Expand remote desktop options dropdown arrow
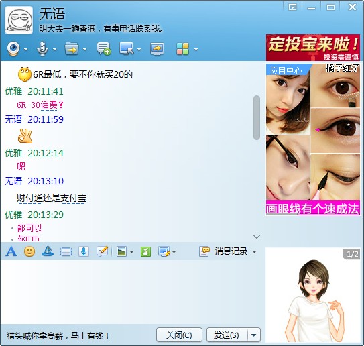364x346 pixels. pos(139,49)
